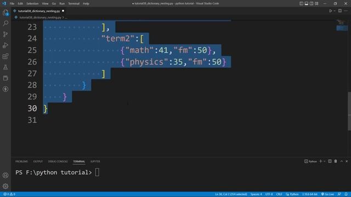
Task: Select the Python 3.10.6 64-bit interpreter
Action: 310,194
